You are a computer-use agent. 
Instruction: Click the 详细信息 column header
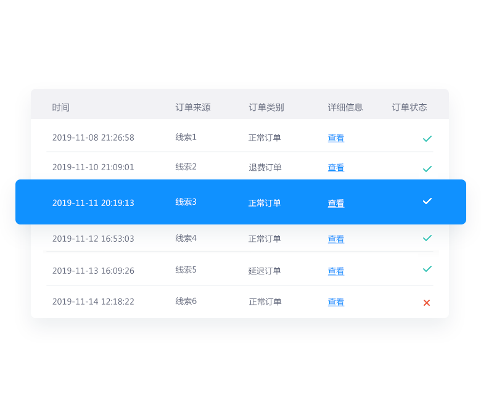(x=345, y=107)
